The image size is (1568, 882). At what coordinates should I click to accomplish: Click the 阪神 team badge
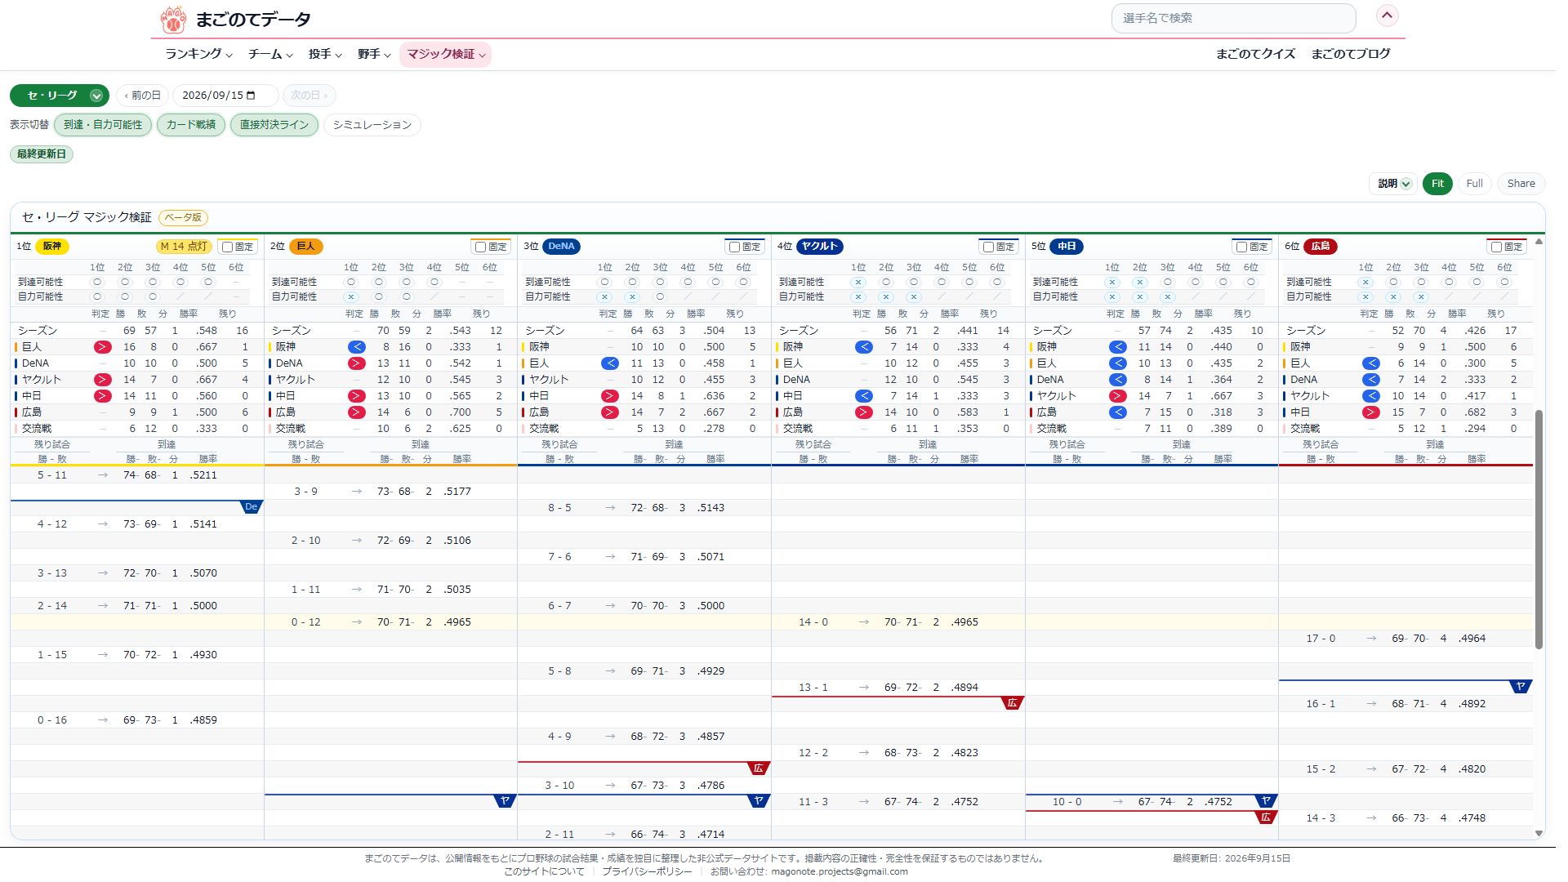tap(52, 247)
